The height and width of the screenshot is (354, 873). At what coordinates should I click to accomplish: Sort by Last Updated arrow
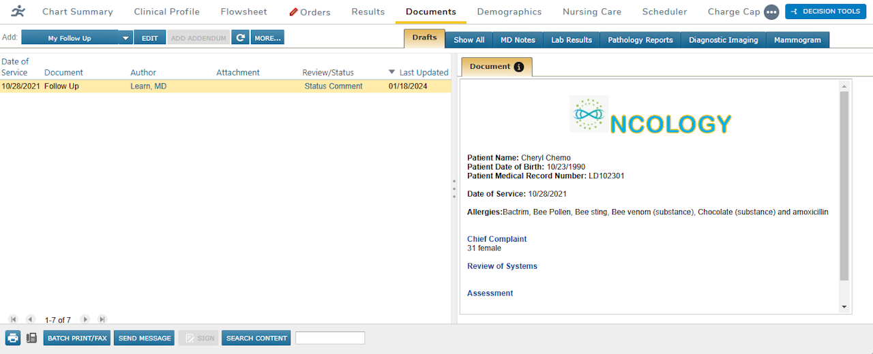tap(392, 71)
